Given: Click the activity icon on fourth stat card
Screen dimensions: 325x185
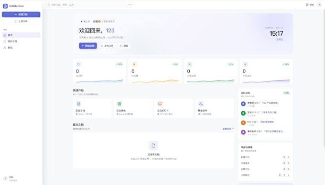Looking at the screenshot, I should point(245,64).
